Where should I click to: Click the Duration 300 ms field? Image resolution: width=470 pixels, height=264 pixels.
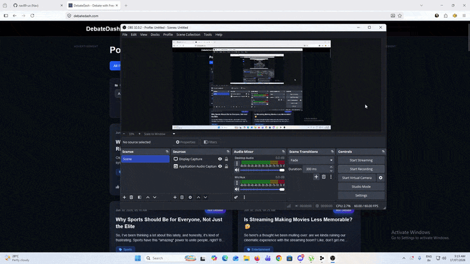tap(315, 169)
